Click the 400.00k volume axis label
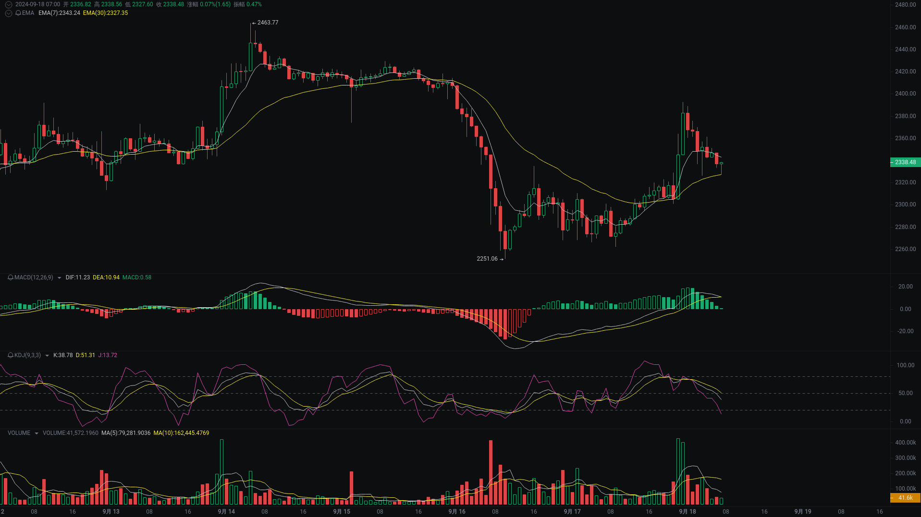This screenshot has height=517, width=921. coord(906,443)
